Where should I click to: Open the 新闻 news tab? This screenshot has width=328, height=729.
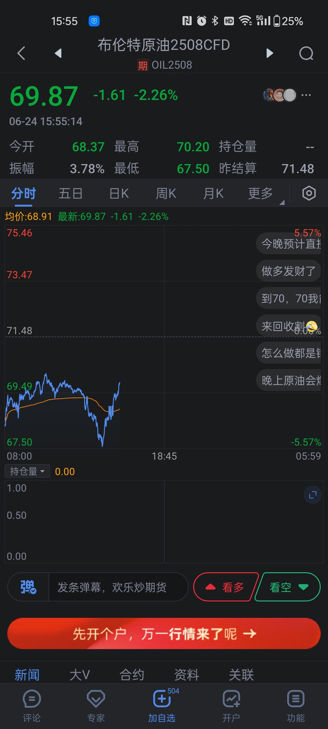[x=27, y=675]
